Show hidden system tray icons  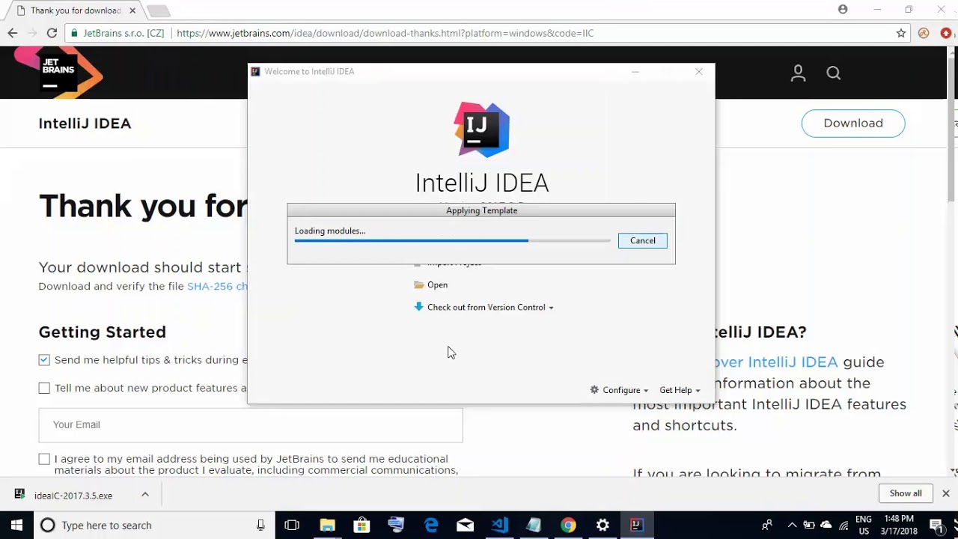[x=792, y=526]
